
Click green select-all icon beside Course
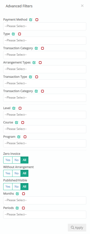(x=17, y=123)
